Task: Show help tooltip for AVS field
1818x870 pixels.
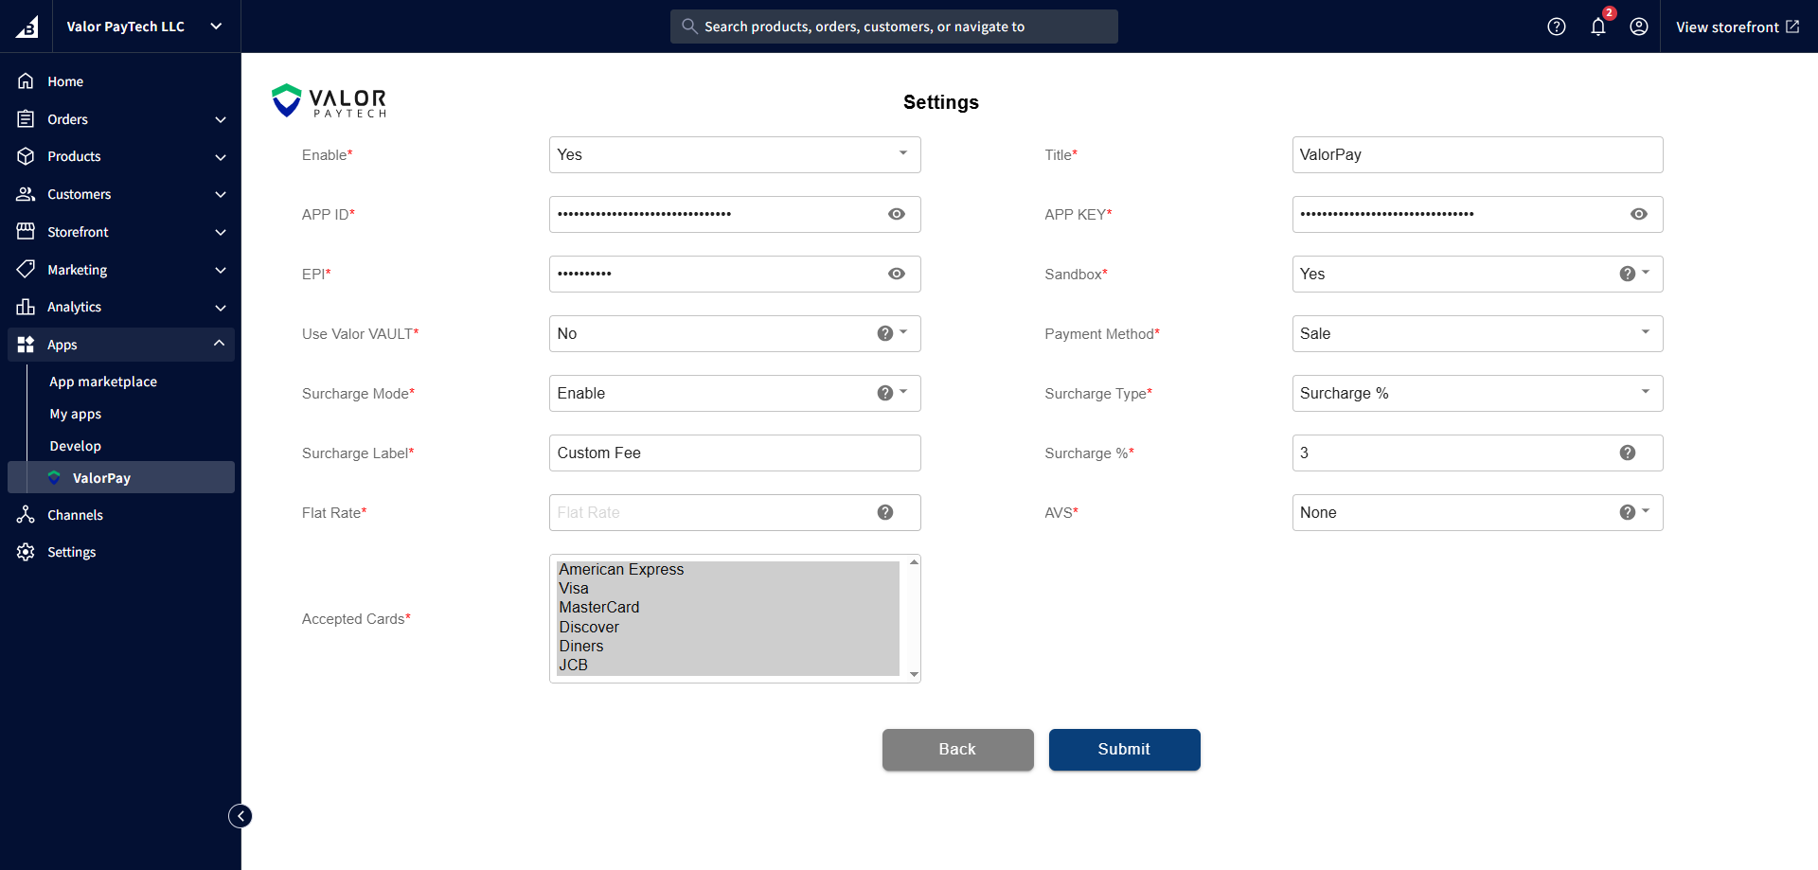Action: pyautogui.click(x=1628, y=512)
